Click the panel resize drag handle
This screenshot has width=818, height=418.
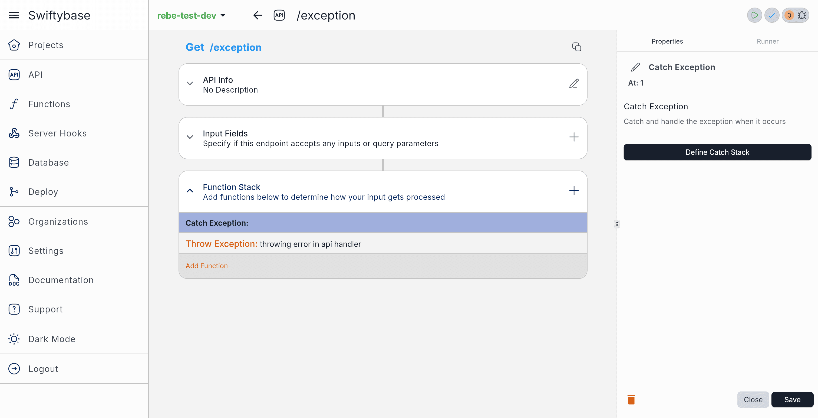click(x=617, y=224)
